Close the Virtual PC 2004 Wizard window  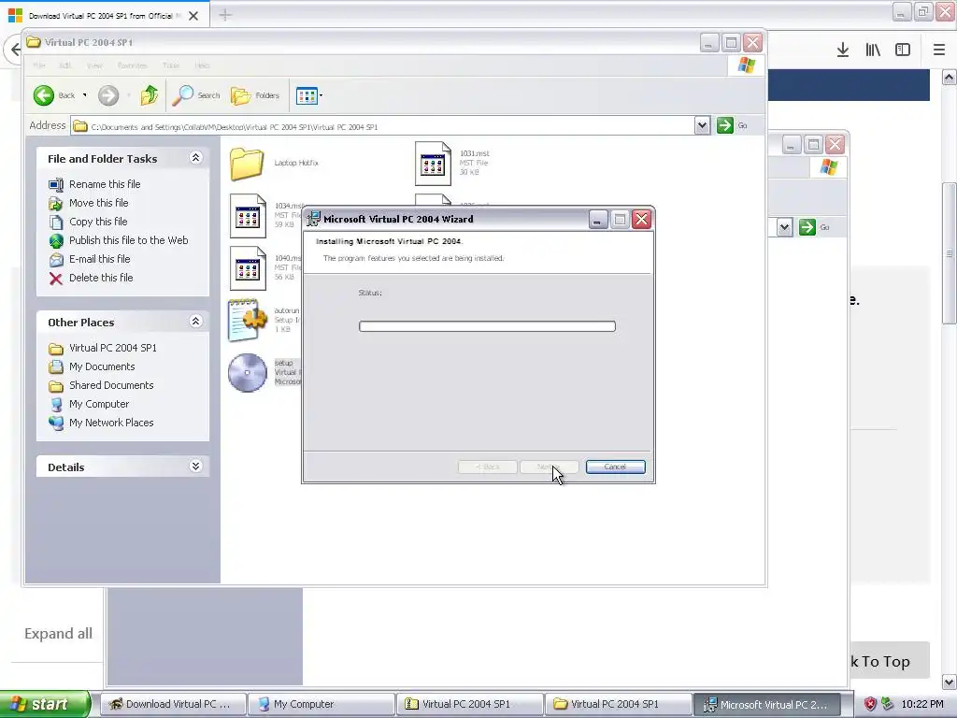(641, 219)
